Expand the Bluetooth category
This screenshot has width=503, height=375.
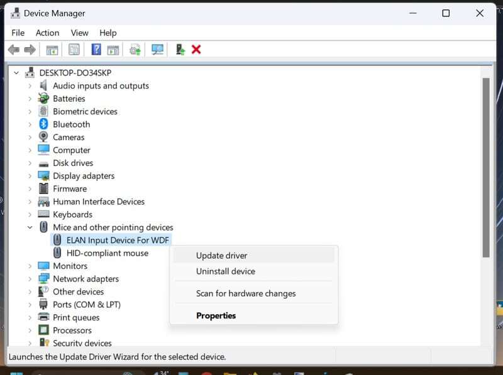point(30,124)
